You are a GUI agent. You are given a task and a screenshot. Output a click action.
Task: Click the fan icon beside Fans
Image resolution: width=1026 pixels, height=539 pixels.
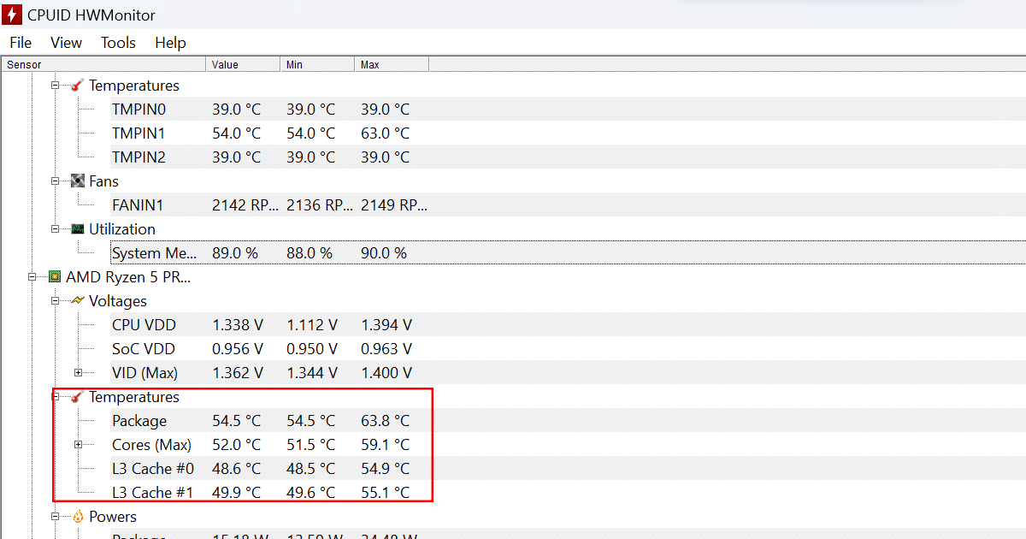pos(78,181)
